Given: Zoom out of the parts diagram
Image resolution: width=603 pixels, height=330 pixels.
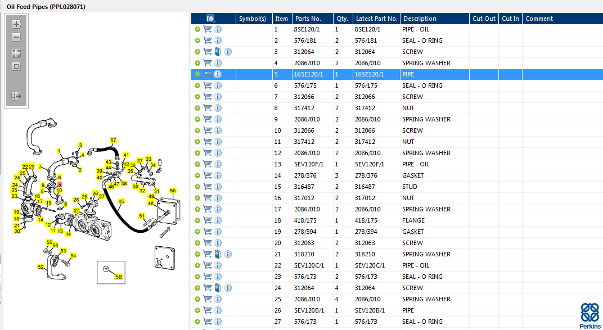Looking at the screenshot, I should pos(16,37).
